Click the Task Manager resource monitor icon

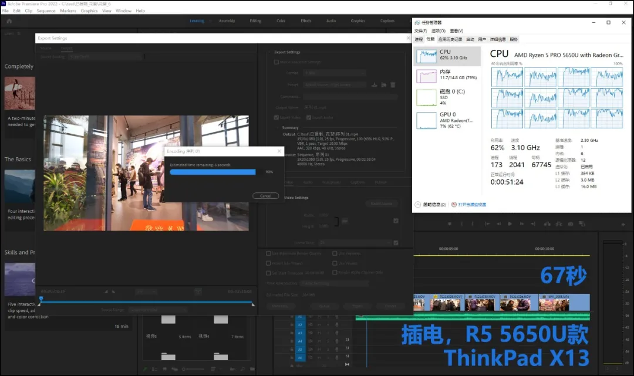[x=454, y=204]
